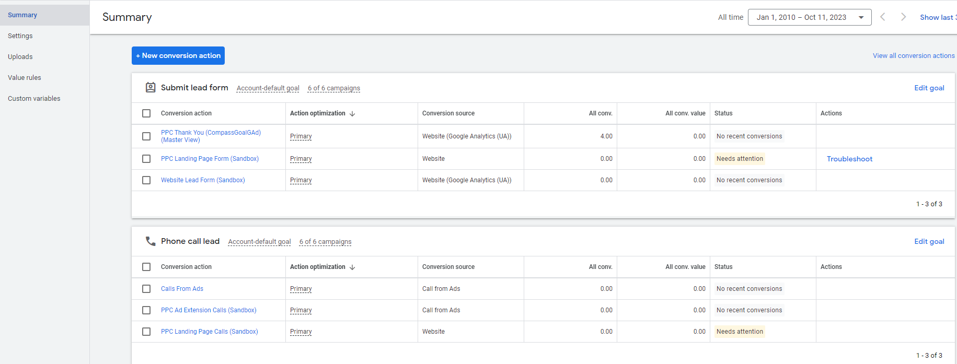The image size is (957, 364).
Task: Click No recent conversions status for Calls From Ads
Action: (x=749, y=289)
